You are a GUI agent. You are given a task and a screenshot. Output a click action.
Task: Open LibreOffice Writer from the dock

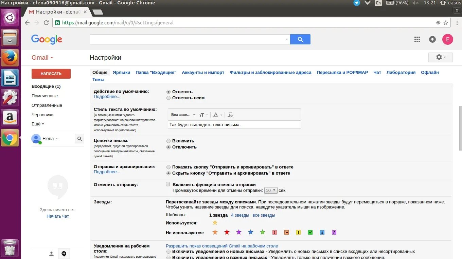pyautogui.click(x=10, y=78)
